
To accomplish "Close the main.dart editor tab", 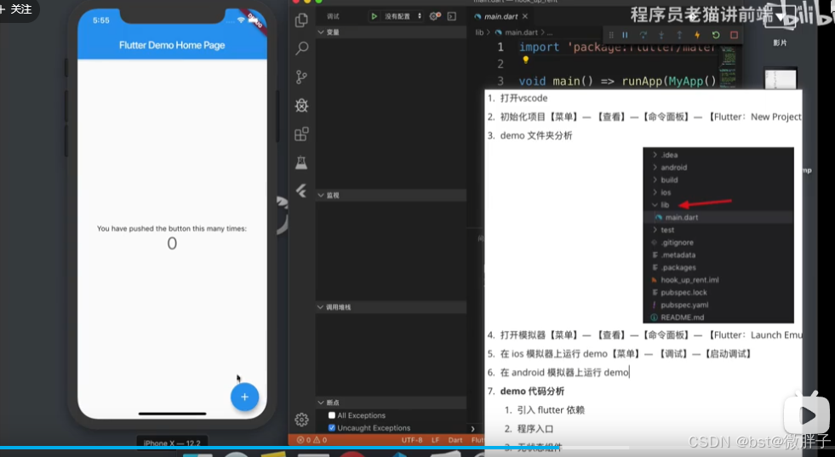I will click(525, 16).
